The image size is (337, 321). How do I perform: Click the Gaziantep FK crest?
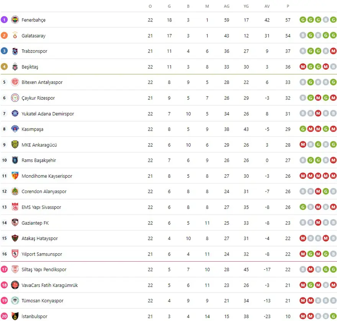click(x=15, y=223)
